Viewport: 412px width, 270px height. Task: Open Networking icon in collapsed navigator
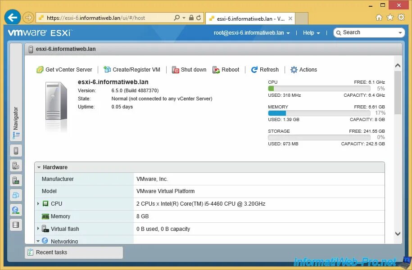click(16, 210)
